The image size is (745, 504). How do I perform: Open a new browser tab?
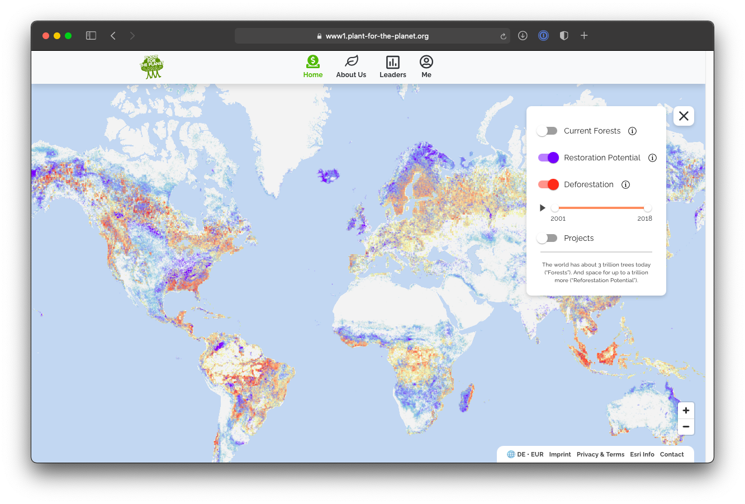(x=584, y=36)
